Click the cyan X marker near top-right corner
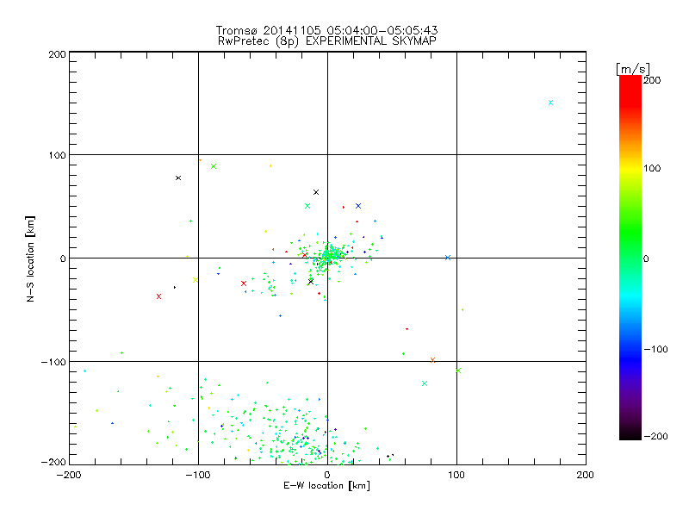This screenshot has height=517, width=689. click(x=550, y=103)
